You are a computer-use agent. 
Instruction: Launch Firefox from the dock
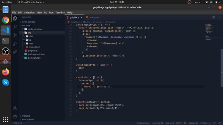[6, 72]
